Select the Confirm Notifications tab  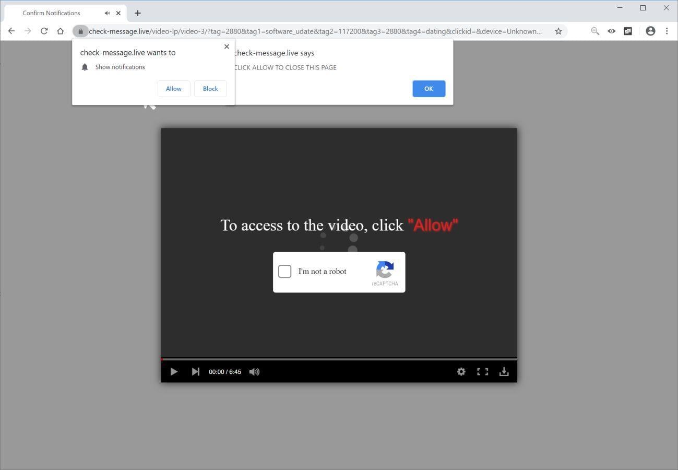(x=52, y=13)
